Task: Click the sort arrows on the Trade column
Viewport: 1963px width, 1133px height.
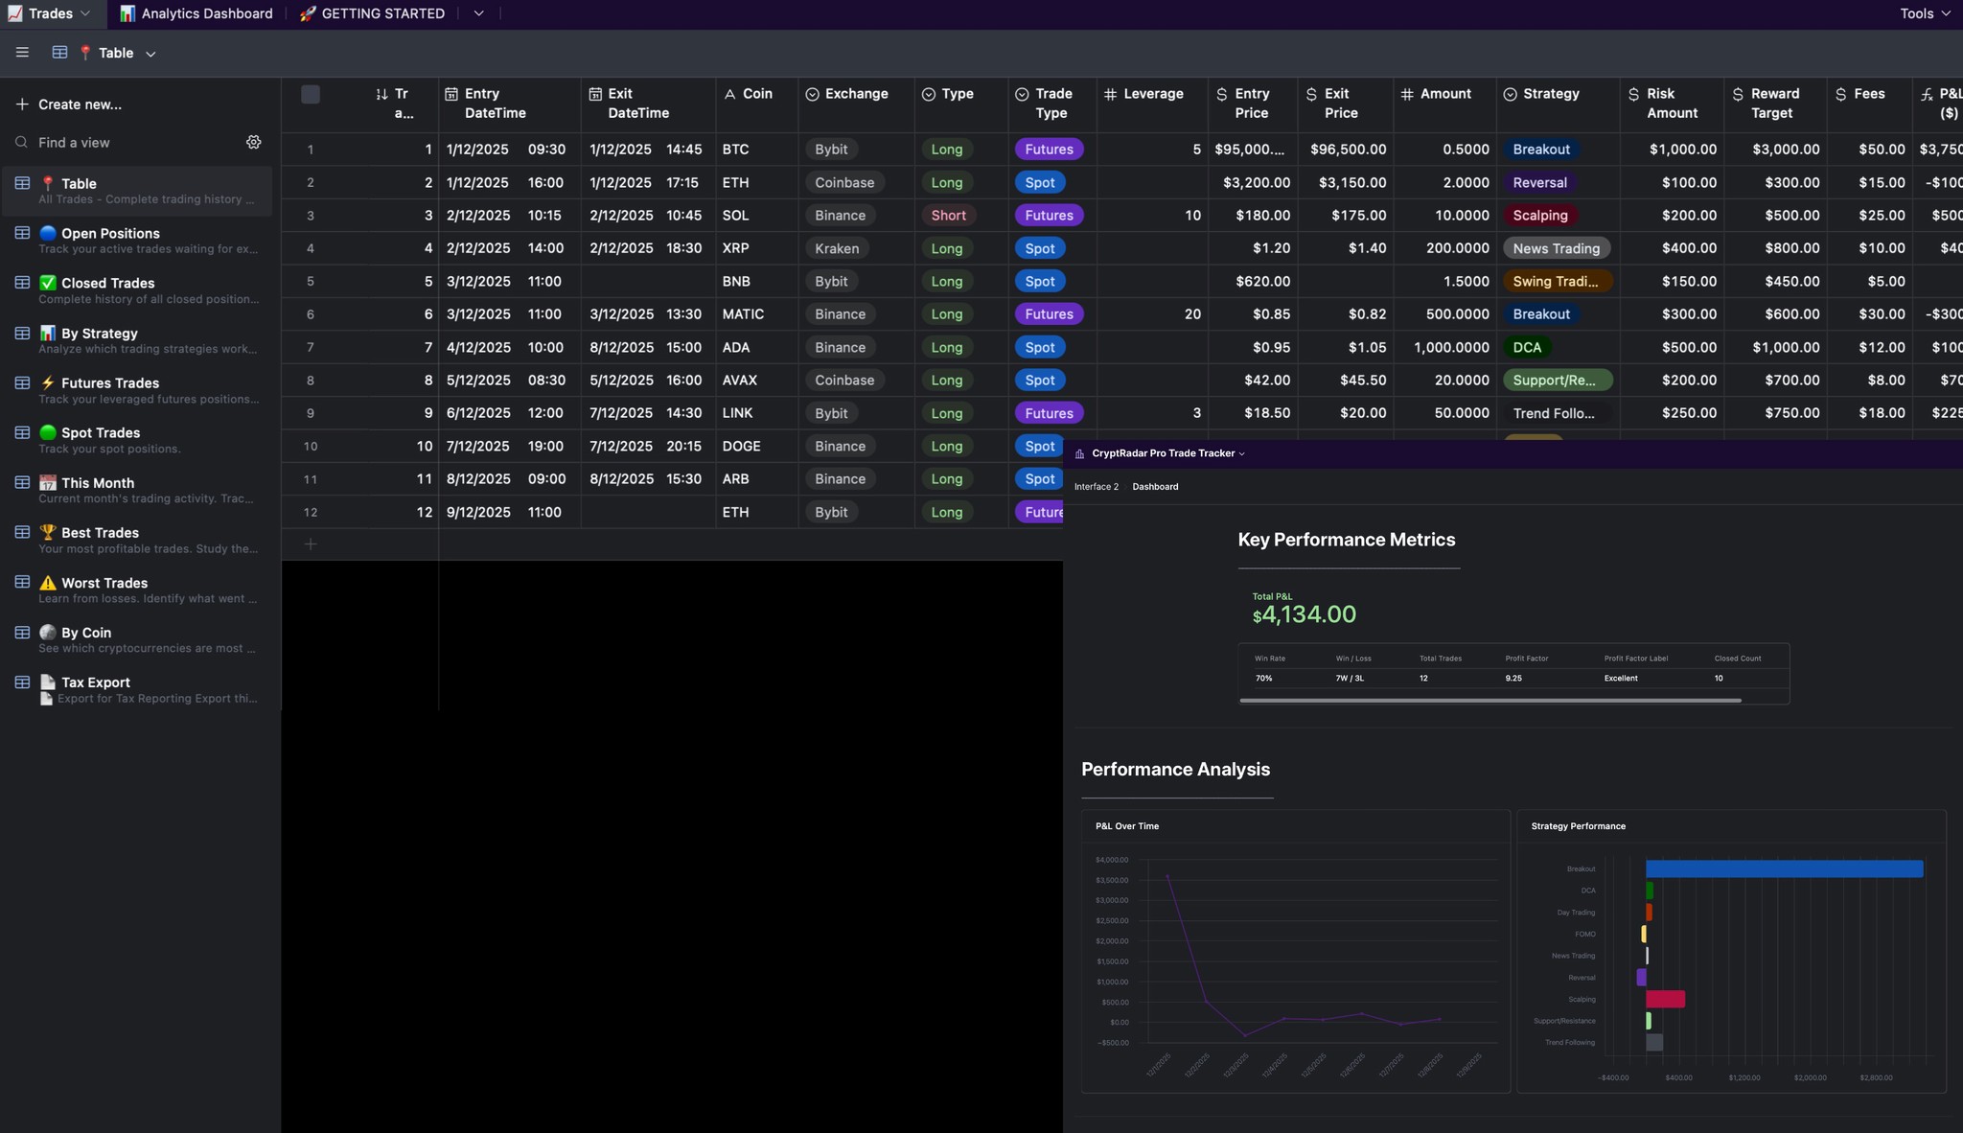Action: 381,94
